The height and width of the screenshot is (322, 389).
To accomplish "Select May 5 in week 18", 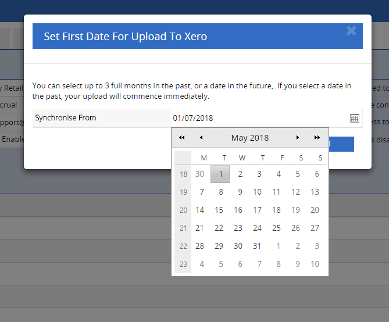I will tap(297, 174).
